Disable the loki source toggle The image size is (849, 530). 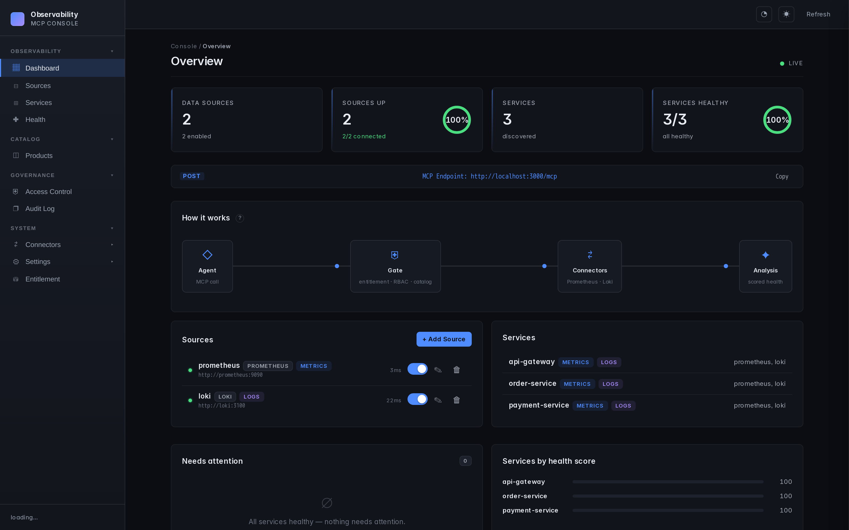point(418,399)
